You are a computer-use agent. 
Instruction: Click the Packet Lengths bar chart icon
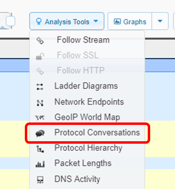(40, 164)
